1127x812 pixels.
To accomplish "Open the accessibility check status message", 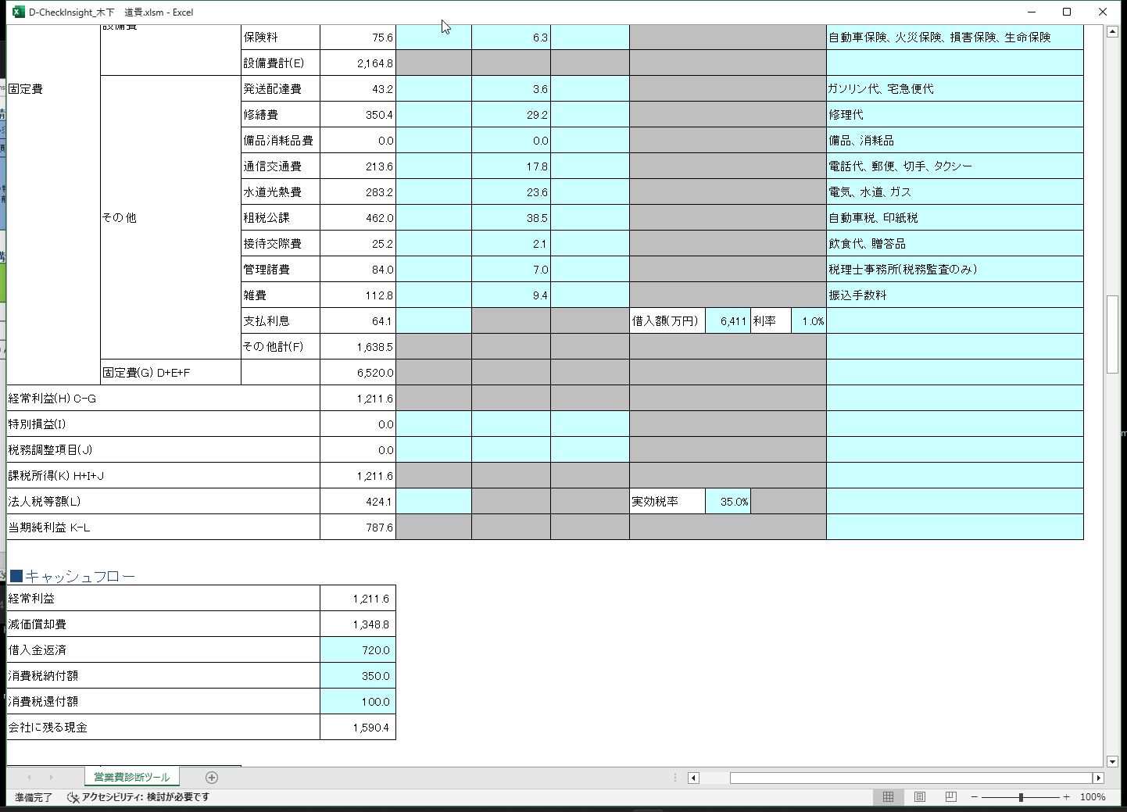I will 139,797.
